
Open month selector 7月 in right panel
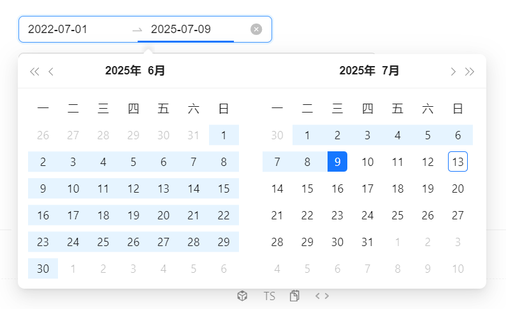[391, 71]
